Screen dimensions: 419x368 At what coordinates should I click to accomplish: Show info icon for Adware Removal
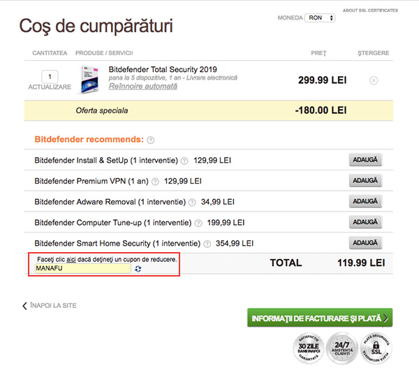[x=192, y=203]
